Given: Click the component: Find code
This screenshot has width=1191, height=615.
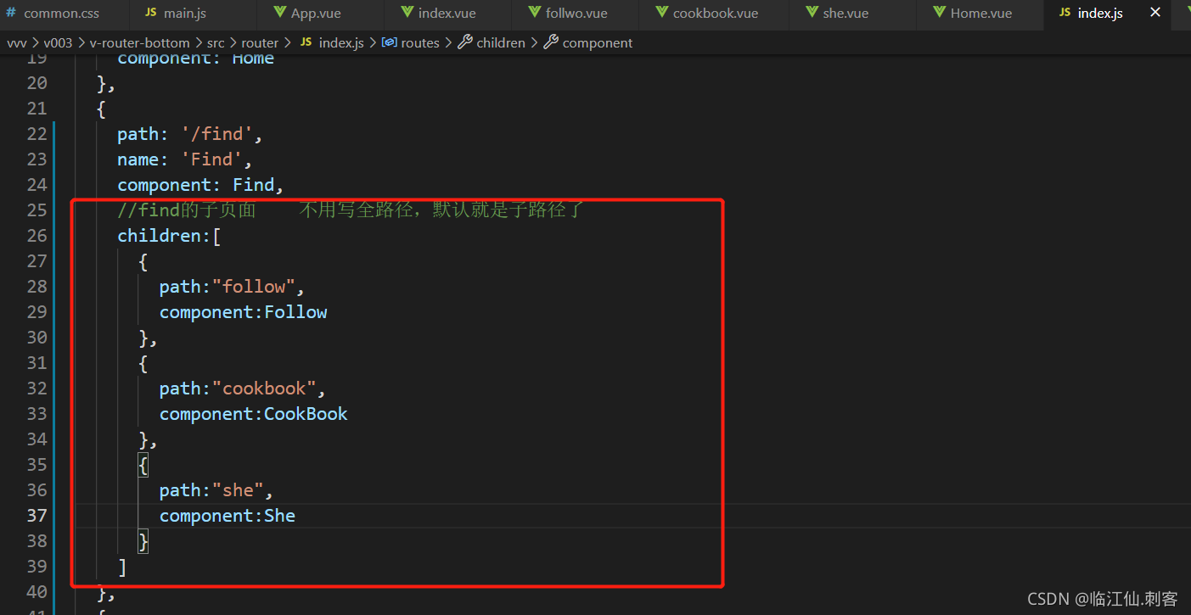Looking at the screenshot, I should click(x=200, y=185).
